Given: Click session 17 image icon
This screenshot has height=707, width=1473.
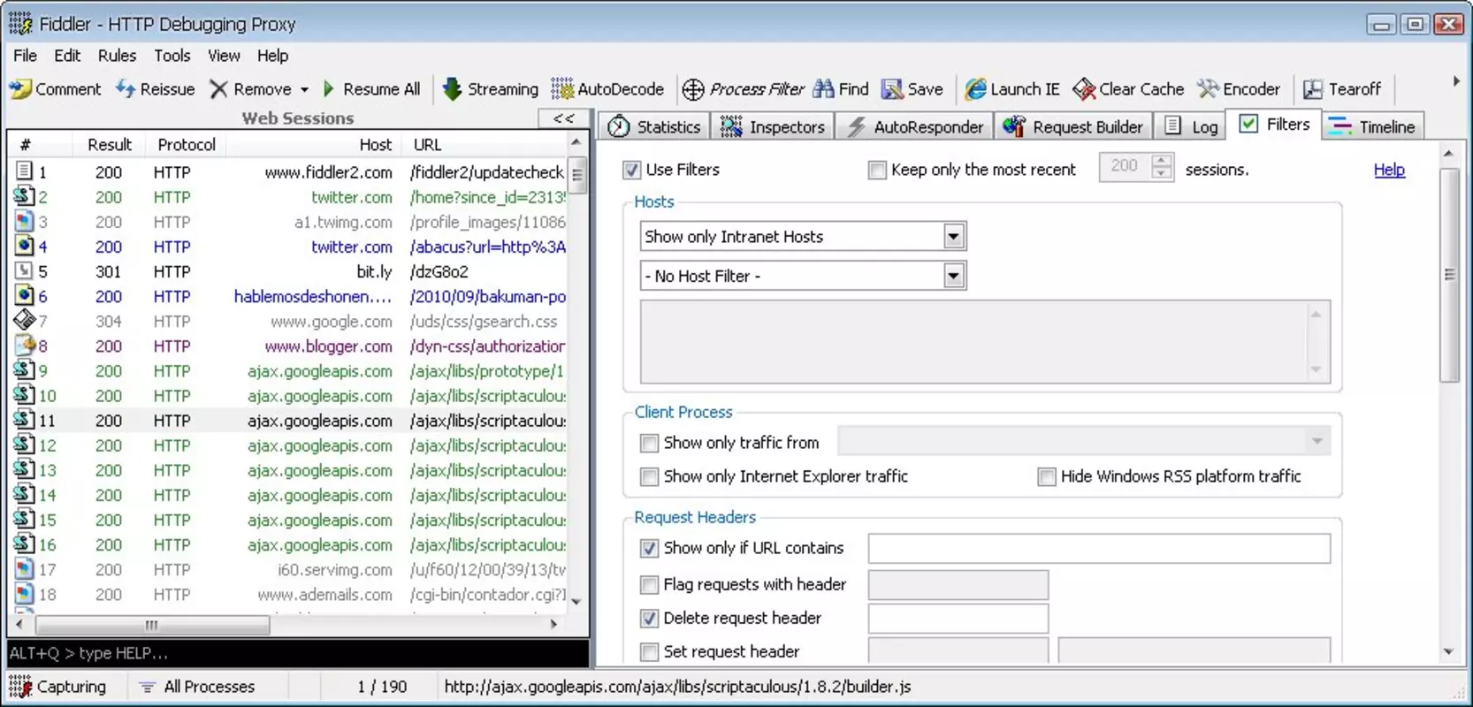Looking at the screenshot, I should tap(25, 569).
